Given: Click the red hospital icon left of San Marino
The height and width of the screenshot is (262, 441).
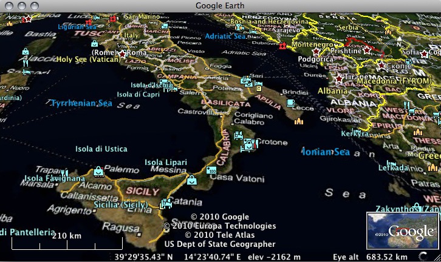Looking at the screenshot, I should 113,19.
